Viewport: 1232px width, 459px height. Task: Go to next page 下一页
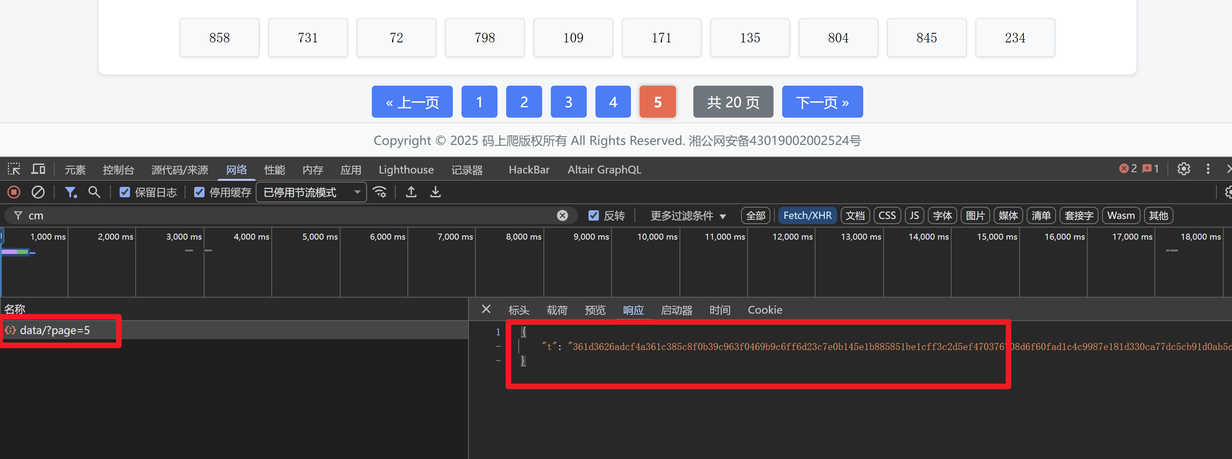[x=822, y=102]
